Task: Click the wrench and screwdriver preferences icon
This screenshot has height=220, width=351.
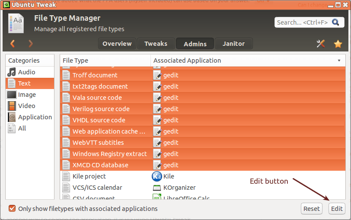Action: tap(321, 44)
